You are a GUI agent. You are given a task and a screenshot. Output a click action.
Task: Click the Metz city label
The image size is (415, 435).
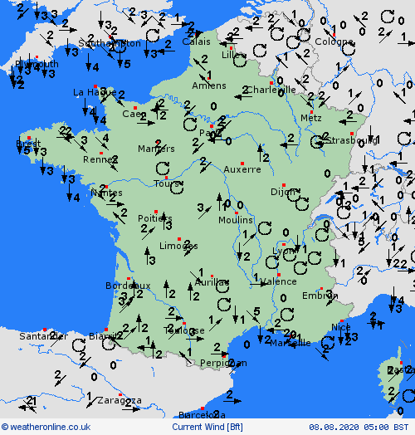(x=311, y=118)
